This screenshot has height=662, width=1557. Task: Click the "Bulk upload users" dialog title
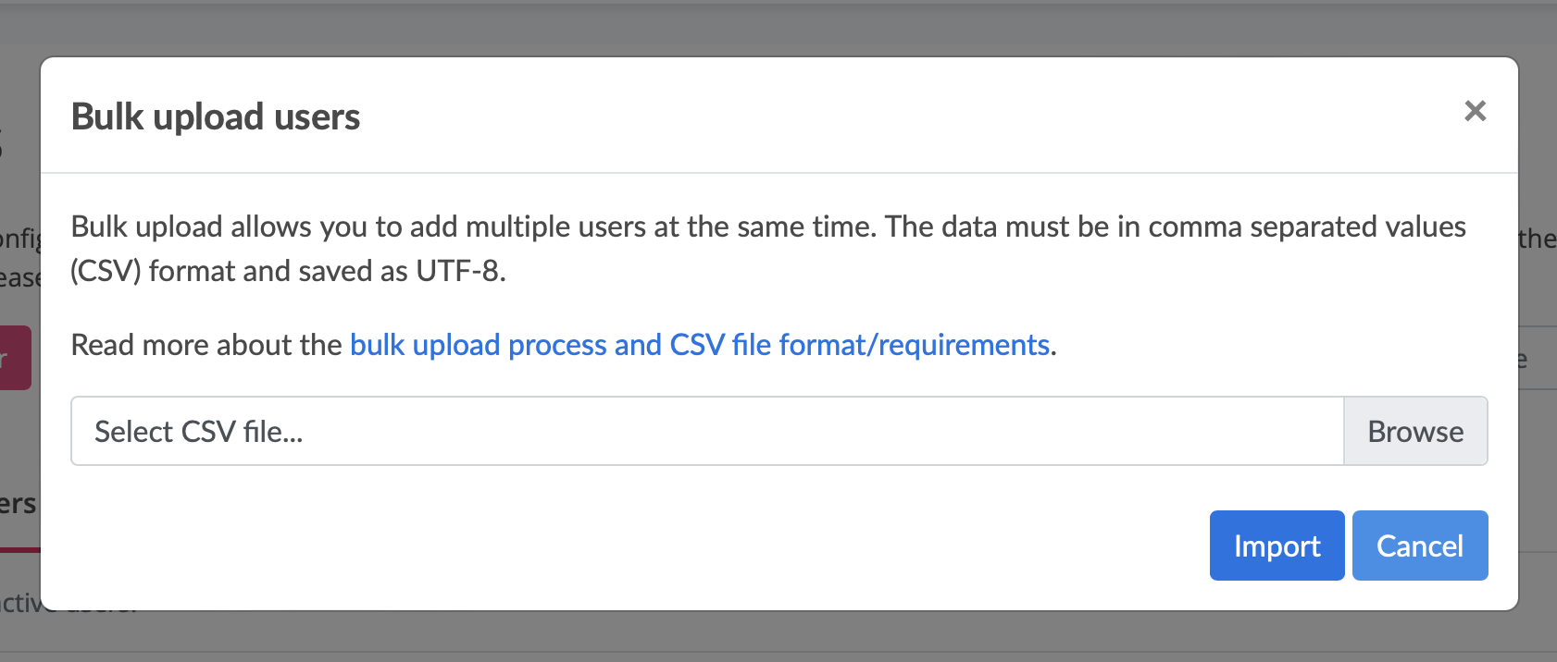point(216,117)
